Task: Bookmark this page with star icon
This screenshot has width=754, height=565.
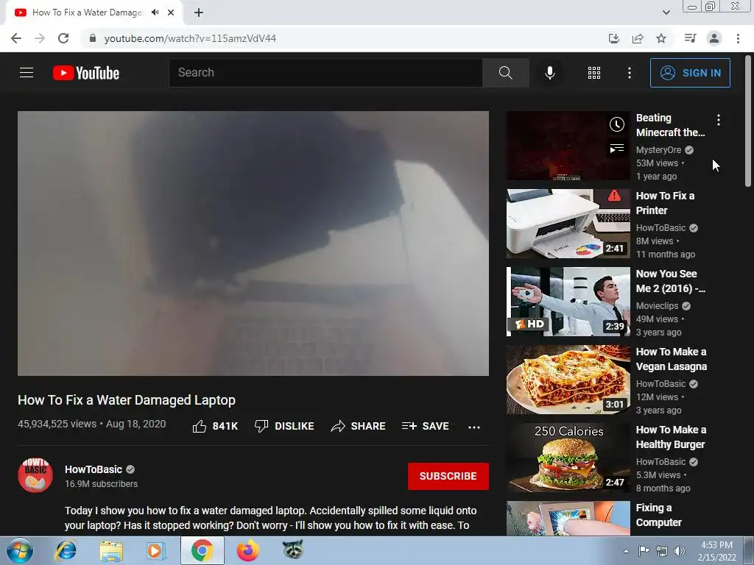Action: pyautogui.click(x=661, y=38)
